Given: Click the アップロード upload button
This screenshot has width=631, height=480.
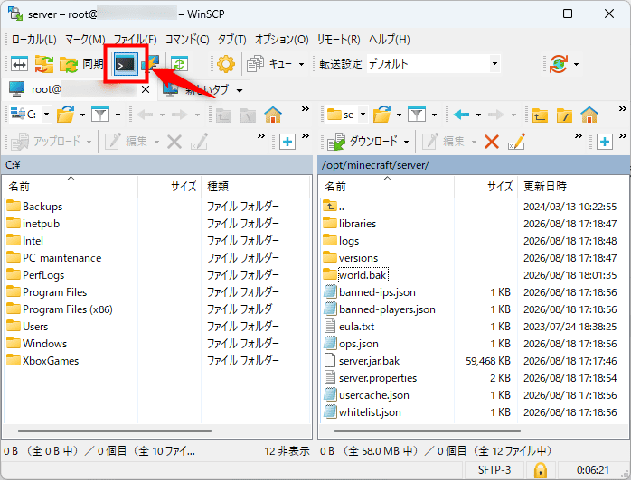Looking at the screenshot, I should point(45,142).
